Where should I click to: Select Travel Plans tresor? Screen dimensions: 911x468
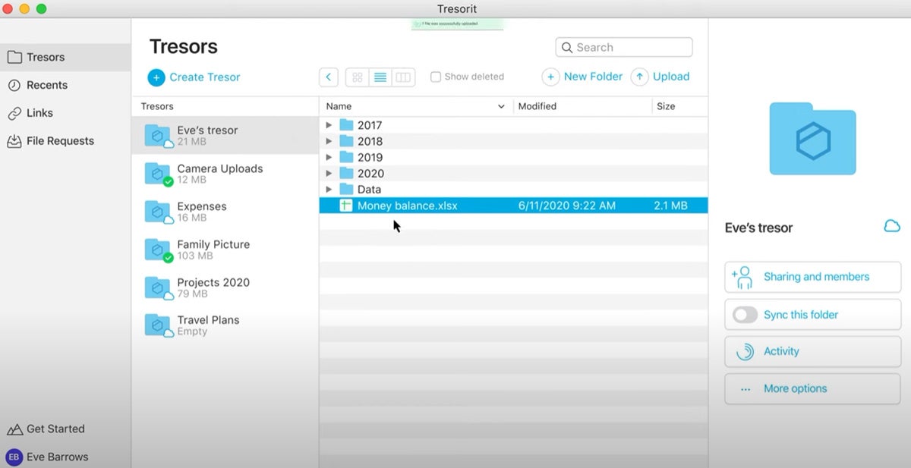point(225,325)
